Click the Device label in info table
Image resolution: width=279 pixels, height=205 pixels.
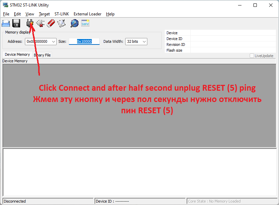pos(172,33)
